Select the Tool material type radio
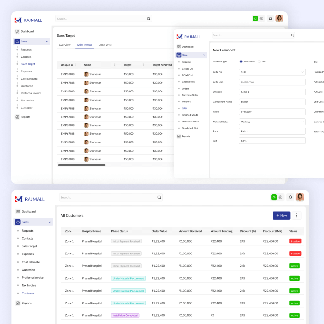 pyautogui.click(x=259, y=61)
